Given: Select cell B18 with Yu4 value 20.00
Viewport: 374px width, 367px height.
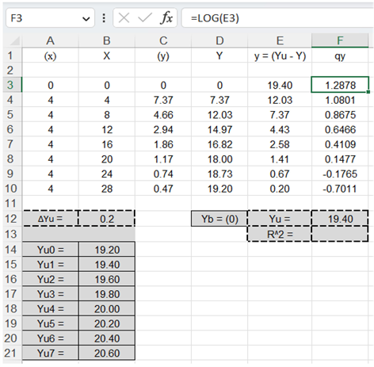Looking at the screenshot, I should [x=107, y=308].
